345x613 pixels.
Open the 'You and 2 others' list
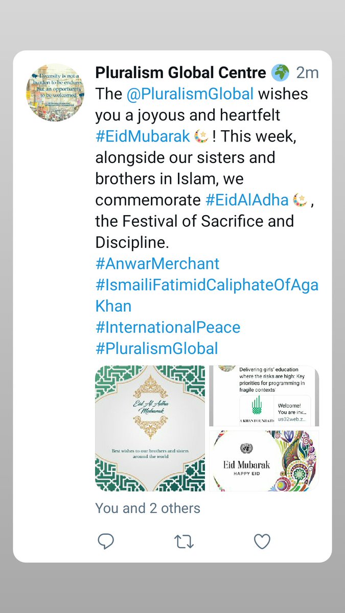[x=148, y=508]
